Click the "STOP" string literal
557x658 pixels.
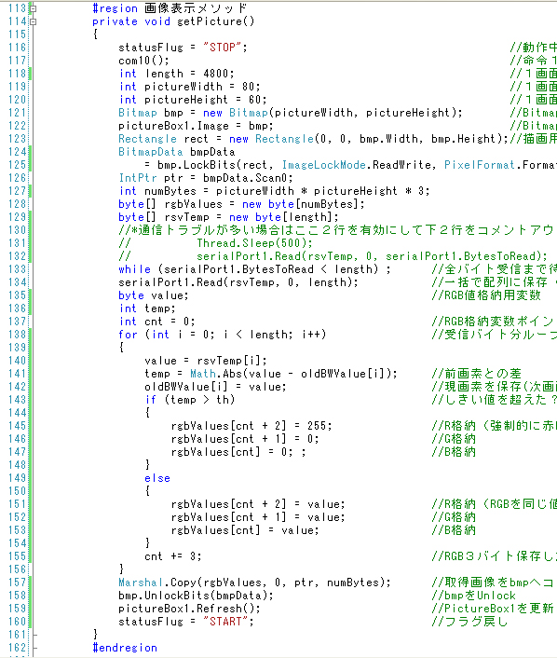point(223,47)
